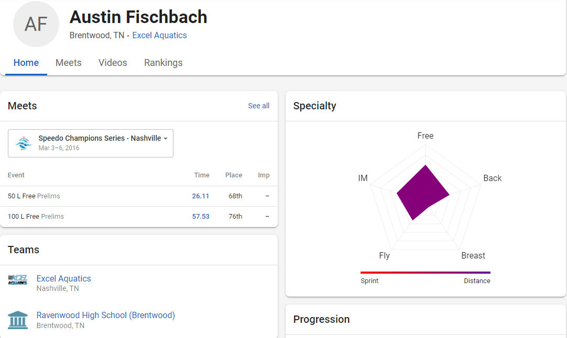567x338 pixels.
Task: Open Excel Aquatics in the Teams list
Action: [64, 279]
